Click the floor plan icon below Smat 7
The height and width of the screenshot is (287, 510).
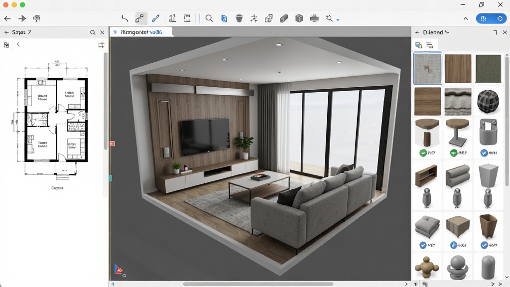[x=6, y=45]
